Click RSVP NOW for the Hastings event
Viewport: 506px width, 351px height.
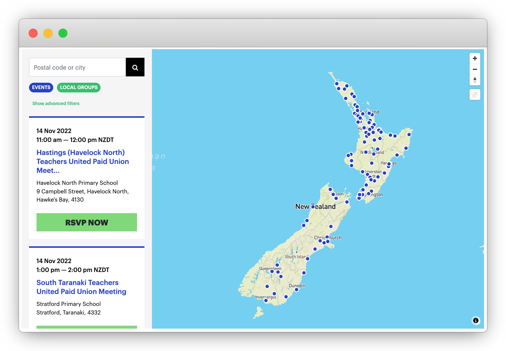coord(86,222)
